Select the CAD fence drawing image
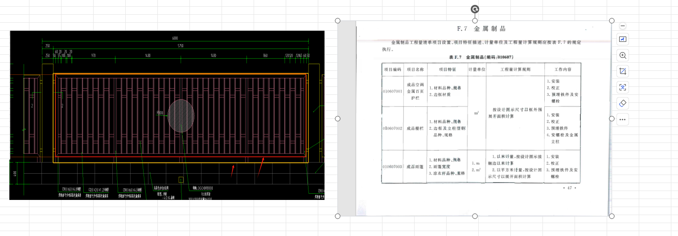This screenshot has height=236, width=678. 167,115
